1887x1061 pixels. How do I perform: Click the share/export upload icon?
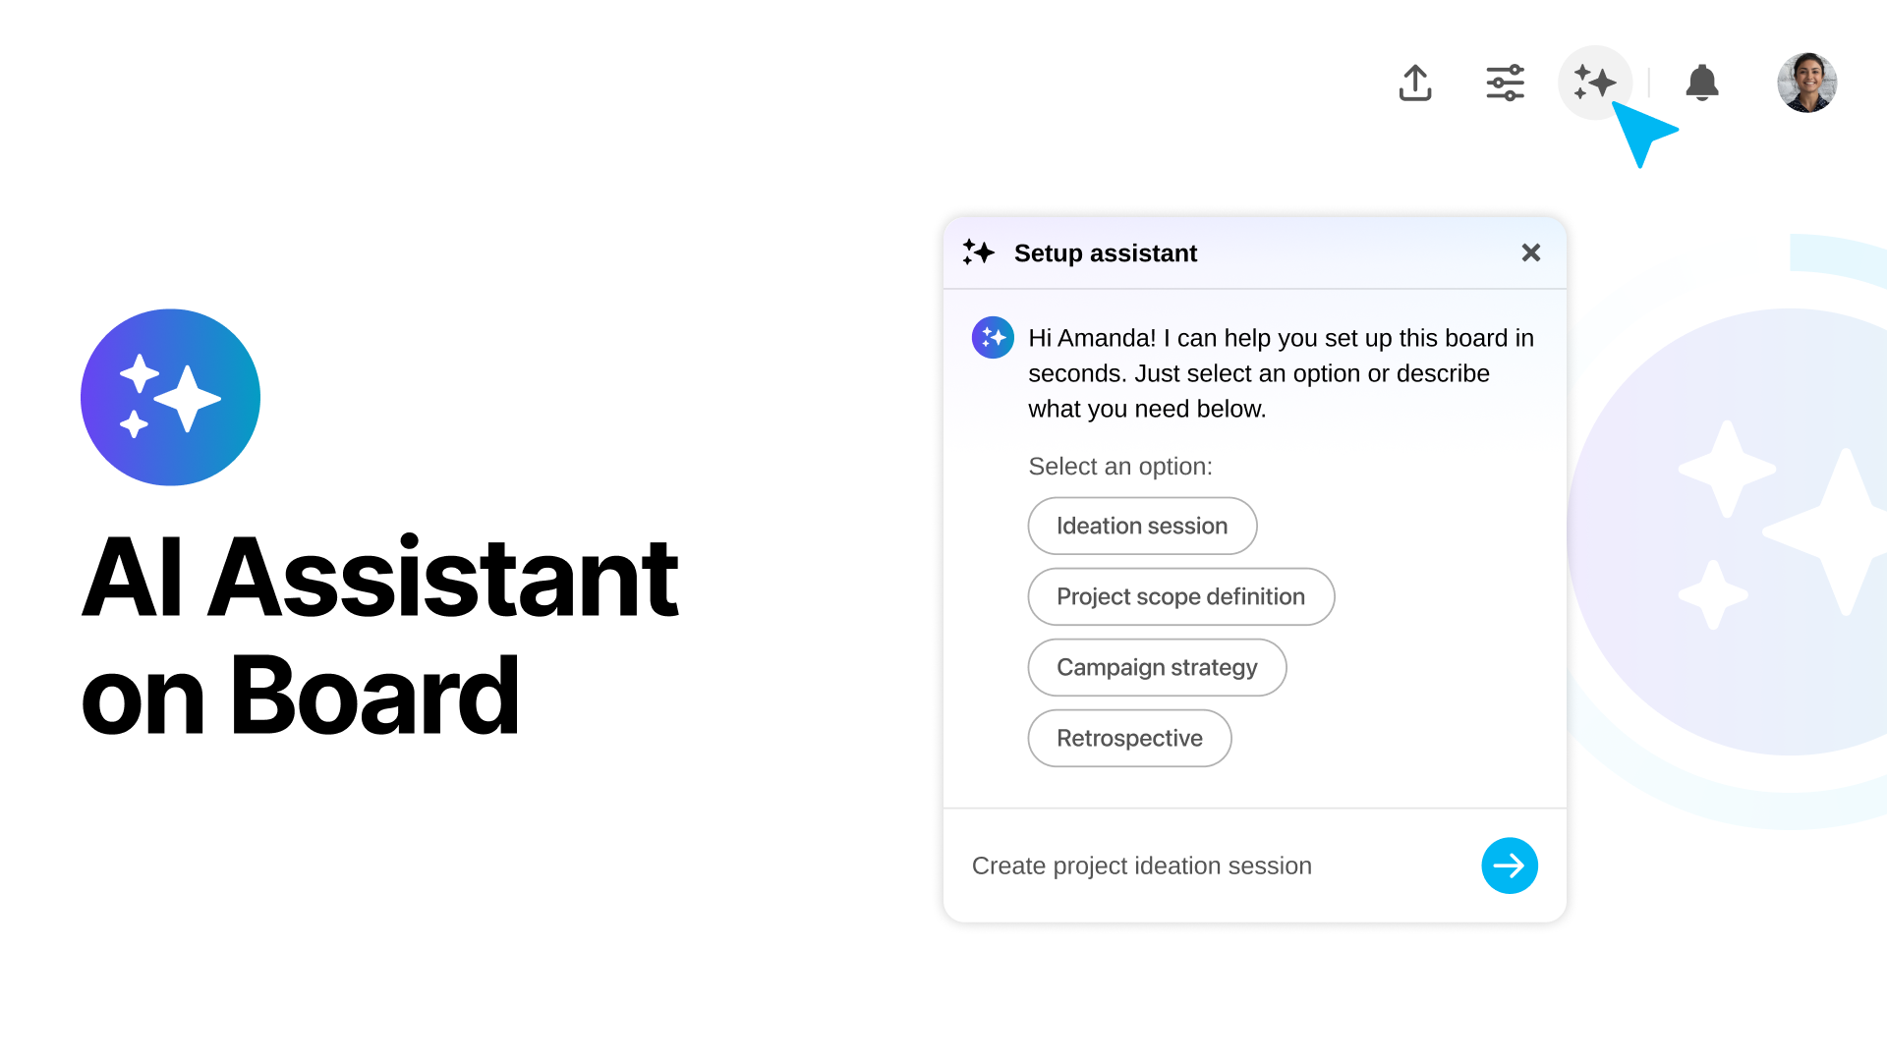pyautogui.click(x=1415, y=83)
